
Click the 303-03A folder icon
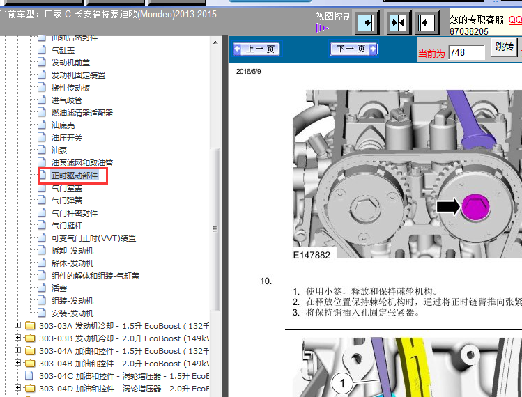tap(30, 325)
